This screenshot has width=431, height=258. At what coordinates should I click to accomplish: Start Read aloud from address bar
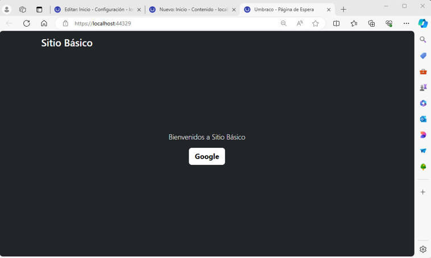click(299, 23)
